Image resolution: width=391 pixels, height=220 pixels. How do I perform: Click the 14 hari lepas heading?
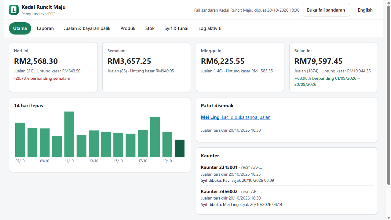coord(28,106)
